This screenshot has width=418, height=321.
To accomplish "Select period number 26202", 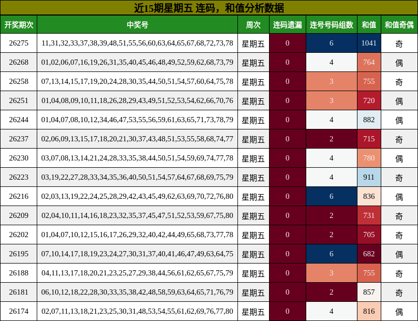I will click(x=19, y=235).
